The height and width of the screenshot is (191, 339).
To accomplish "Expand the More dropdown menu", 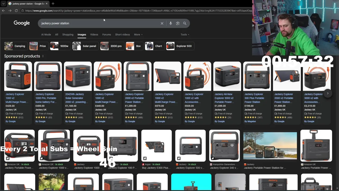I will pyautogui.click(x=138, y=34).
